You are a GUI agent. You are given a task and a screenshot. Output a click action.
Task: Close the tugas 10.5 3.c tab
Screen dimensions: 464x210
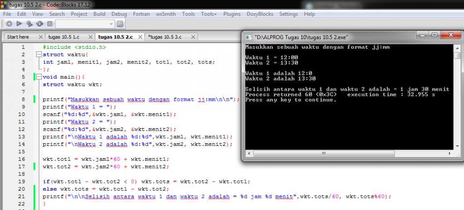(x=193, y=37)
